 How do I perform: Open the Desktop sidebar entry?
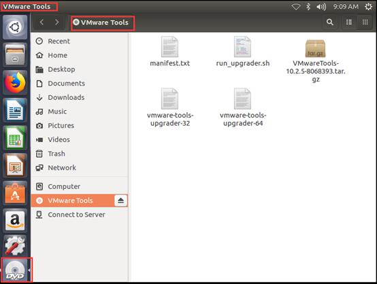(80, 69)
